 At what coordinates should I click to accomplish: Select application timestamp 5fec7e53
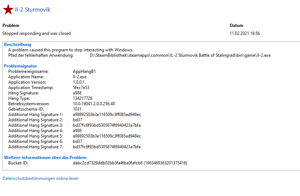pyautogui.click(x=81, y=88)
